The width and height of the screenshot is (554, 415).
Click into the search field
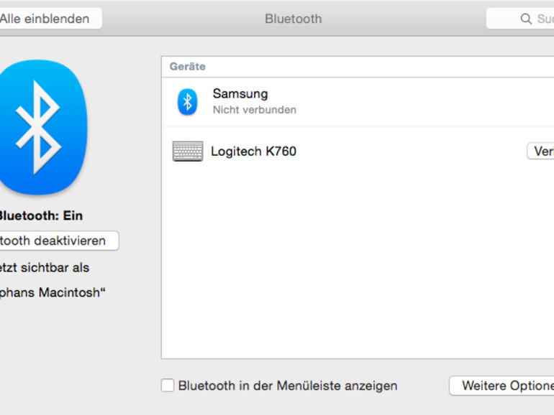[520, 19]
